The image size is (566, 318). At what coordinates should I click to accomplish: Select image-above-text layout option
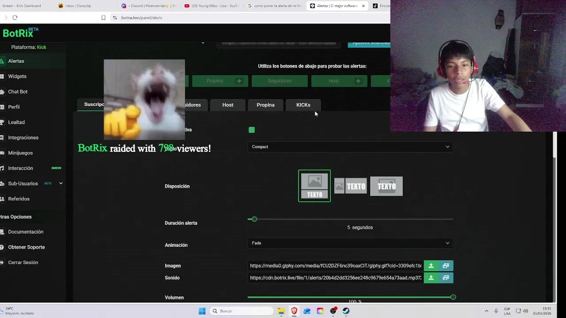pos(314,186)
